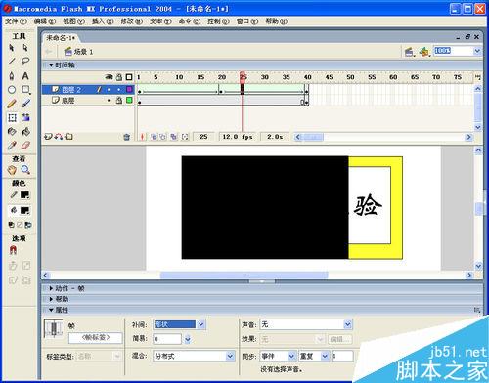This screenshot has width=489, height=383.
Task: Select the Pen tool
Action: click(12, 76)
